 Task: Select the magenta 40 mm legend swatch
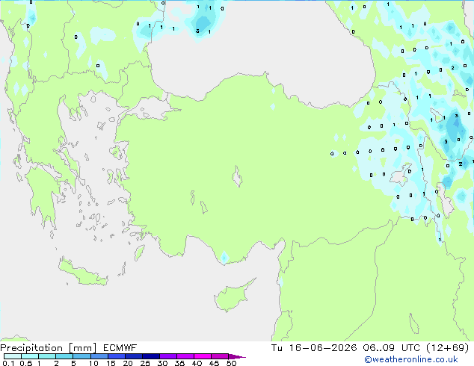point(203,356)
